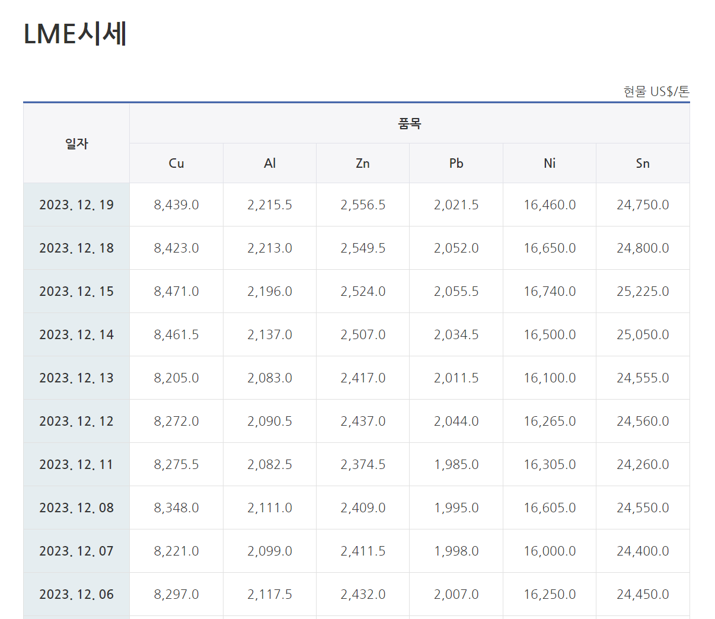
Task: Select Zn value 2,374.5
Action: click(x=363, y=464)
